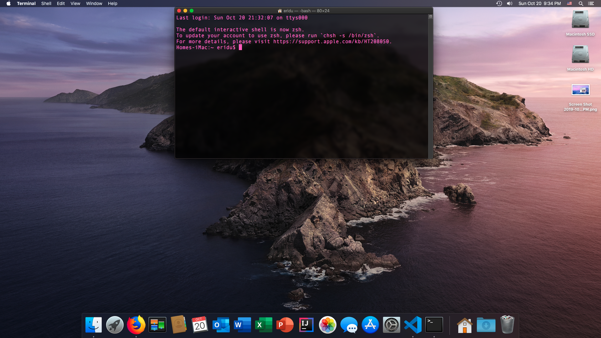Open System Preferences gear icon
Viewport: 601px width, 338px height.
[x=391, y=325]
